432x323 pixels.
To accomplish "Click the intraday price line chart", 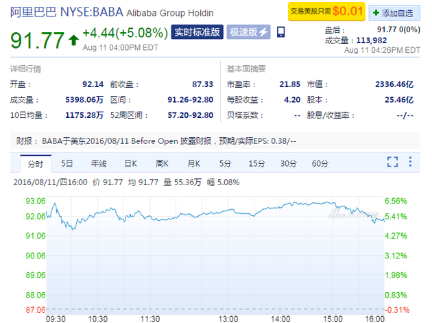I will [215, 255].
